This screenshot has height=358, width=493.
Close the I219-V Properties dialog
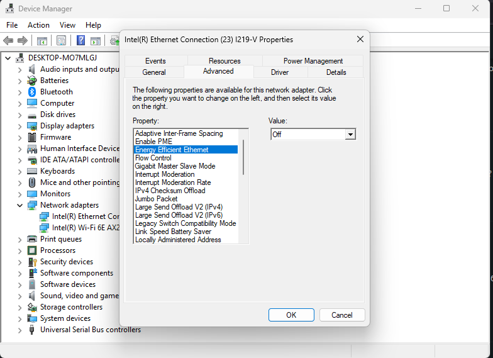360,39
